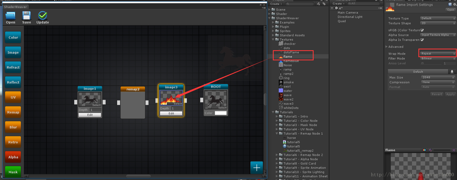
Task: Collapse the Textures folder
Action: pyautogui.click(x=273, y=40)
